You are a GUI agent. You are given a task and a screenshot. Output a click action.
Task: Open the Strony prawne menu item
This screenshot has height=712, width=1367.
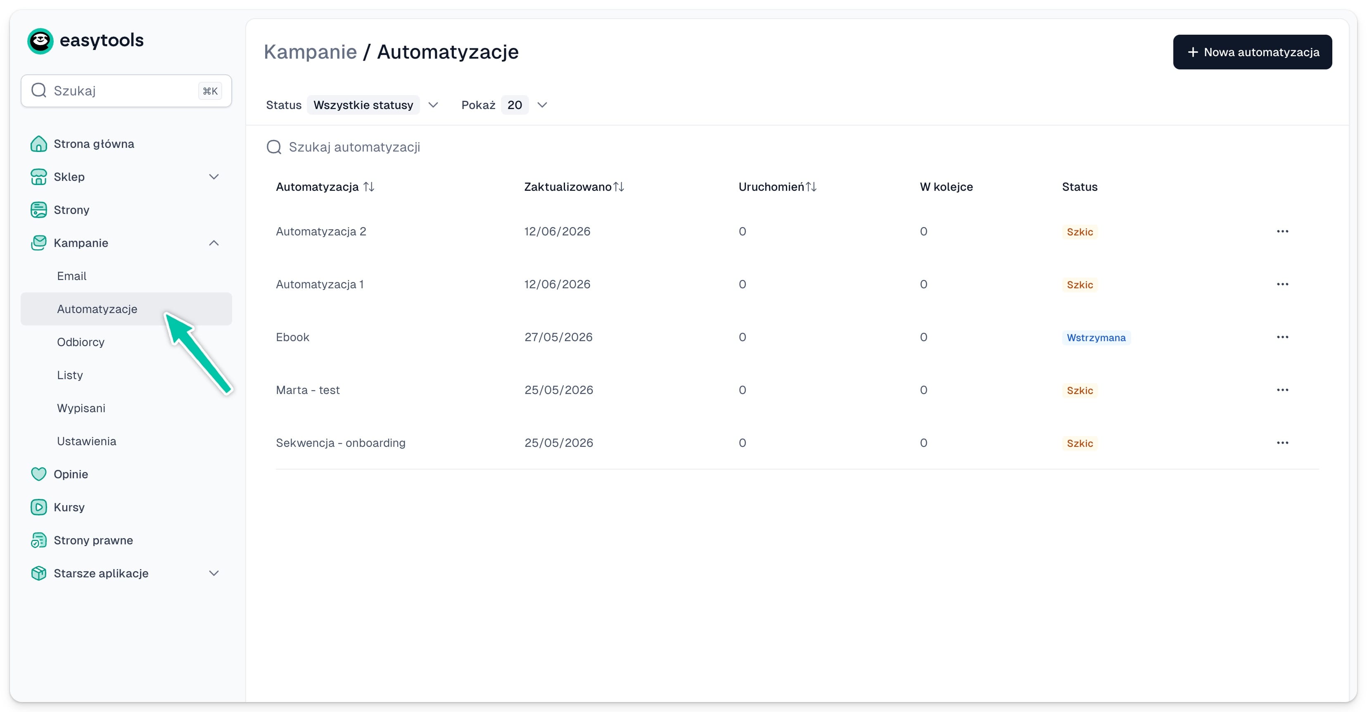pos(126,540)
